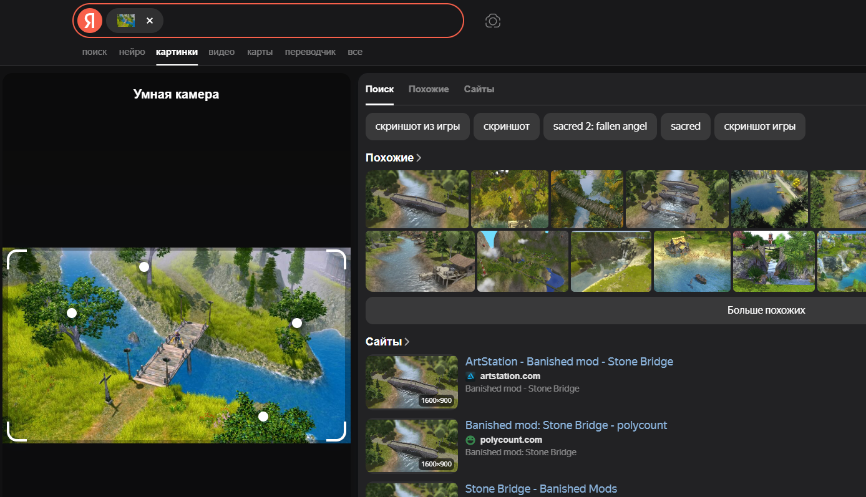Screen dimensions: 866x497
Task: Remove the uploaded image chip with X
Action: 150,21
